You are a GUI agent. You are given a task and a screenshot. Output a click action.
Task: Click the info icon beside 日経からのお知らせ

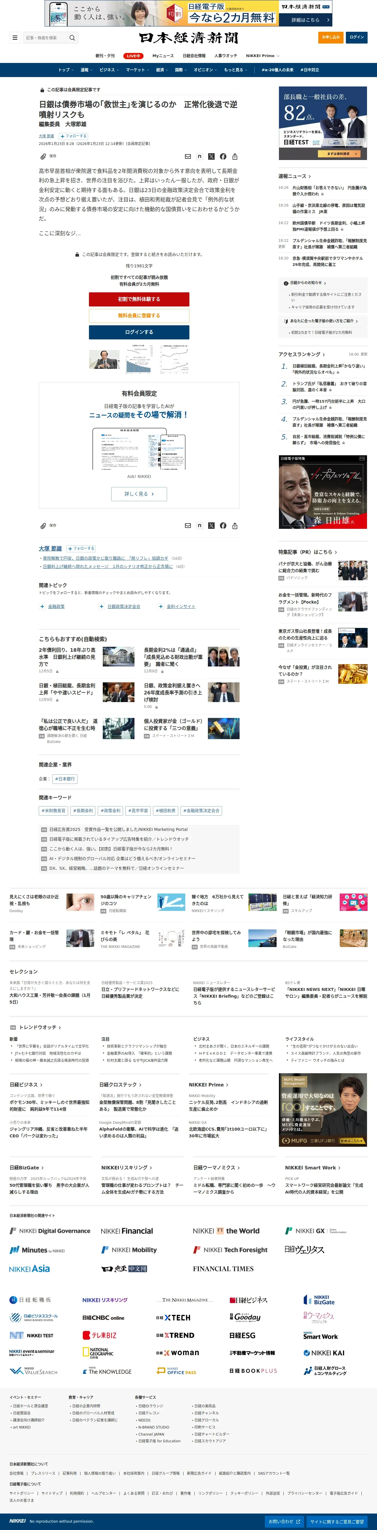(x=286, y=283)
